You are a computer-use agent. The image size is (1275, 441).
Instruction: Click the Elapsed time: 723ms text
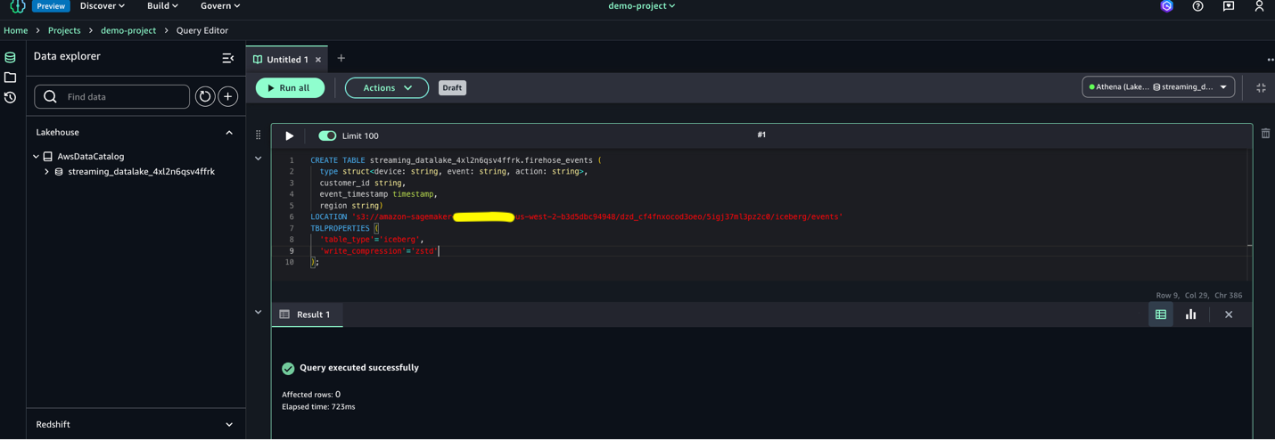(318, 407)
